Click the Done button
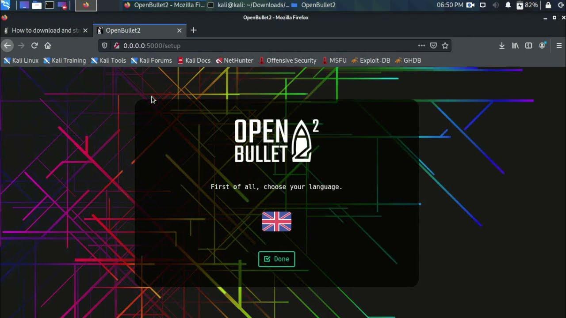 [276, 259]
